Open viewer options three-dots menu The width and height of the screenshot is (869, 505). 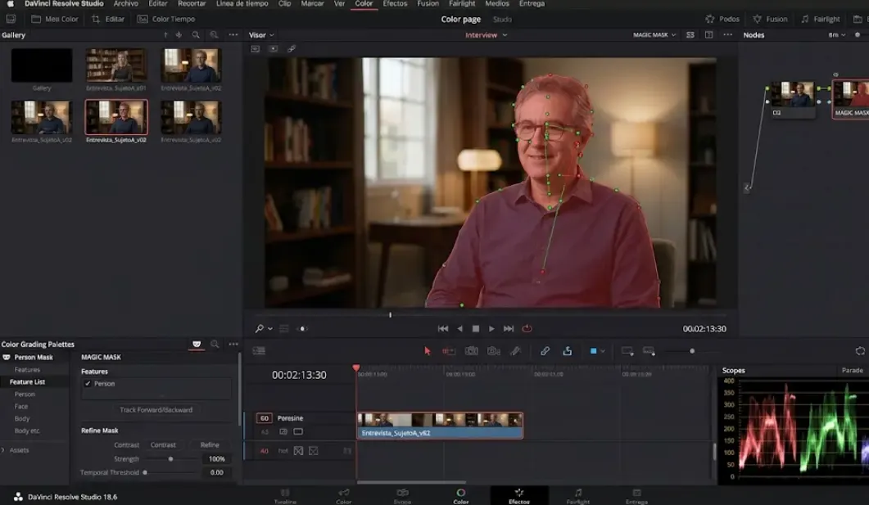tap(727, 35)
